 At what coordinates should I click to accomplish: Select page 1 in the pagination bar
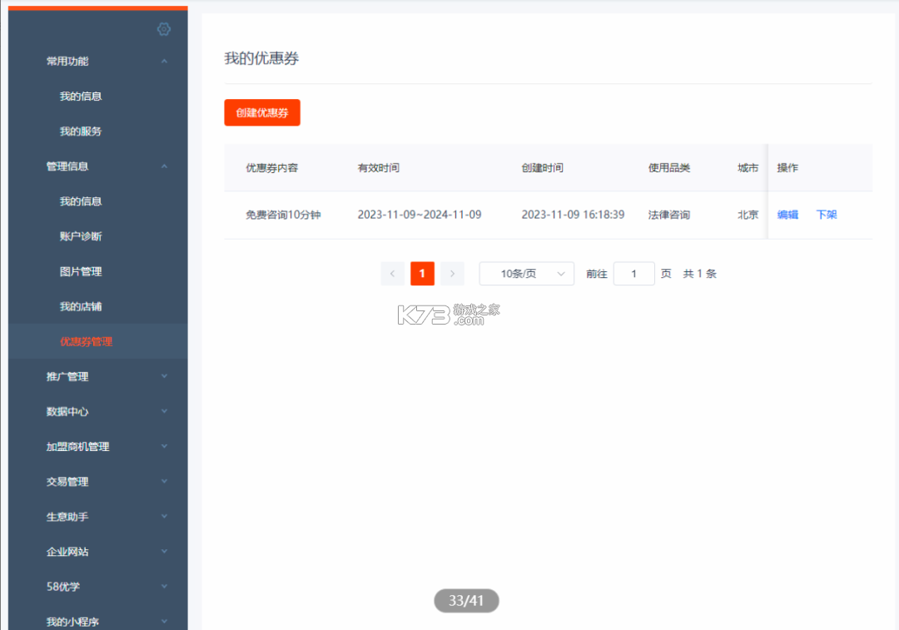pyautogui.click(x=422, y=273)
